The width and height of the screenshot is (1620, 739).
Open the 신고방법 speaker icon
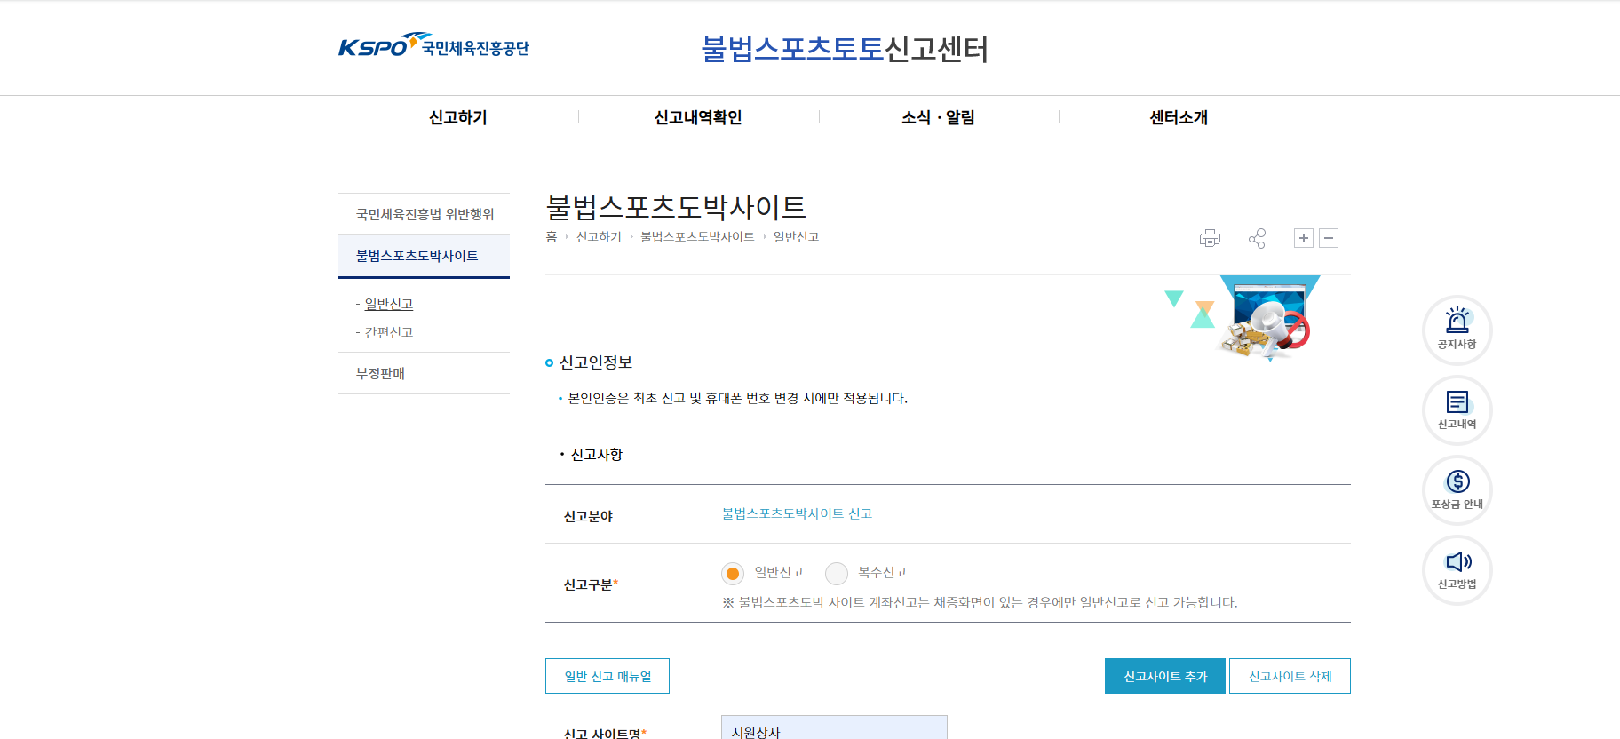[1457, 569]
